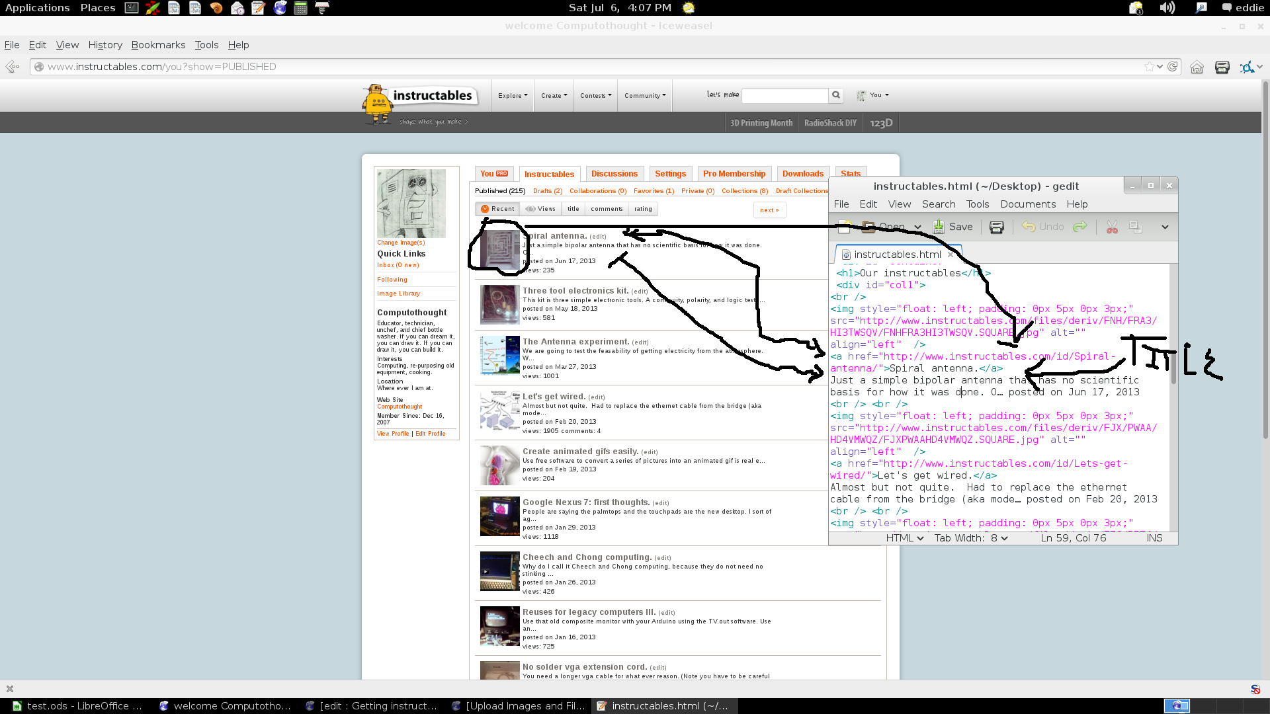Sort instructables by rating
The height and width of the screenshot is (714, 1270).
pos(643,209)
